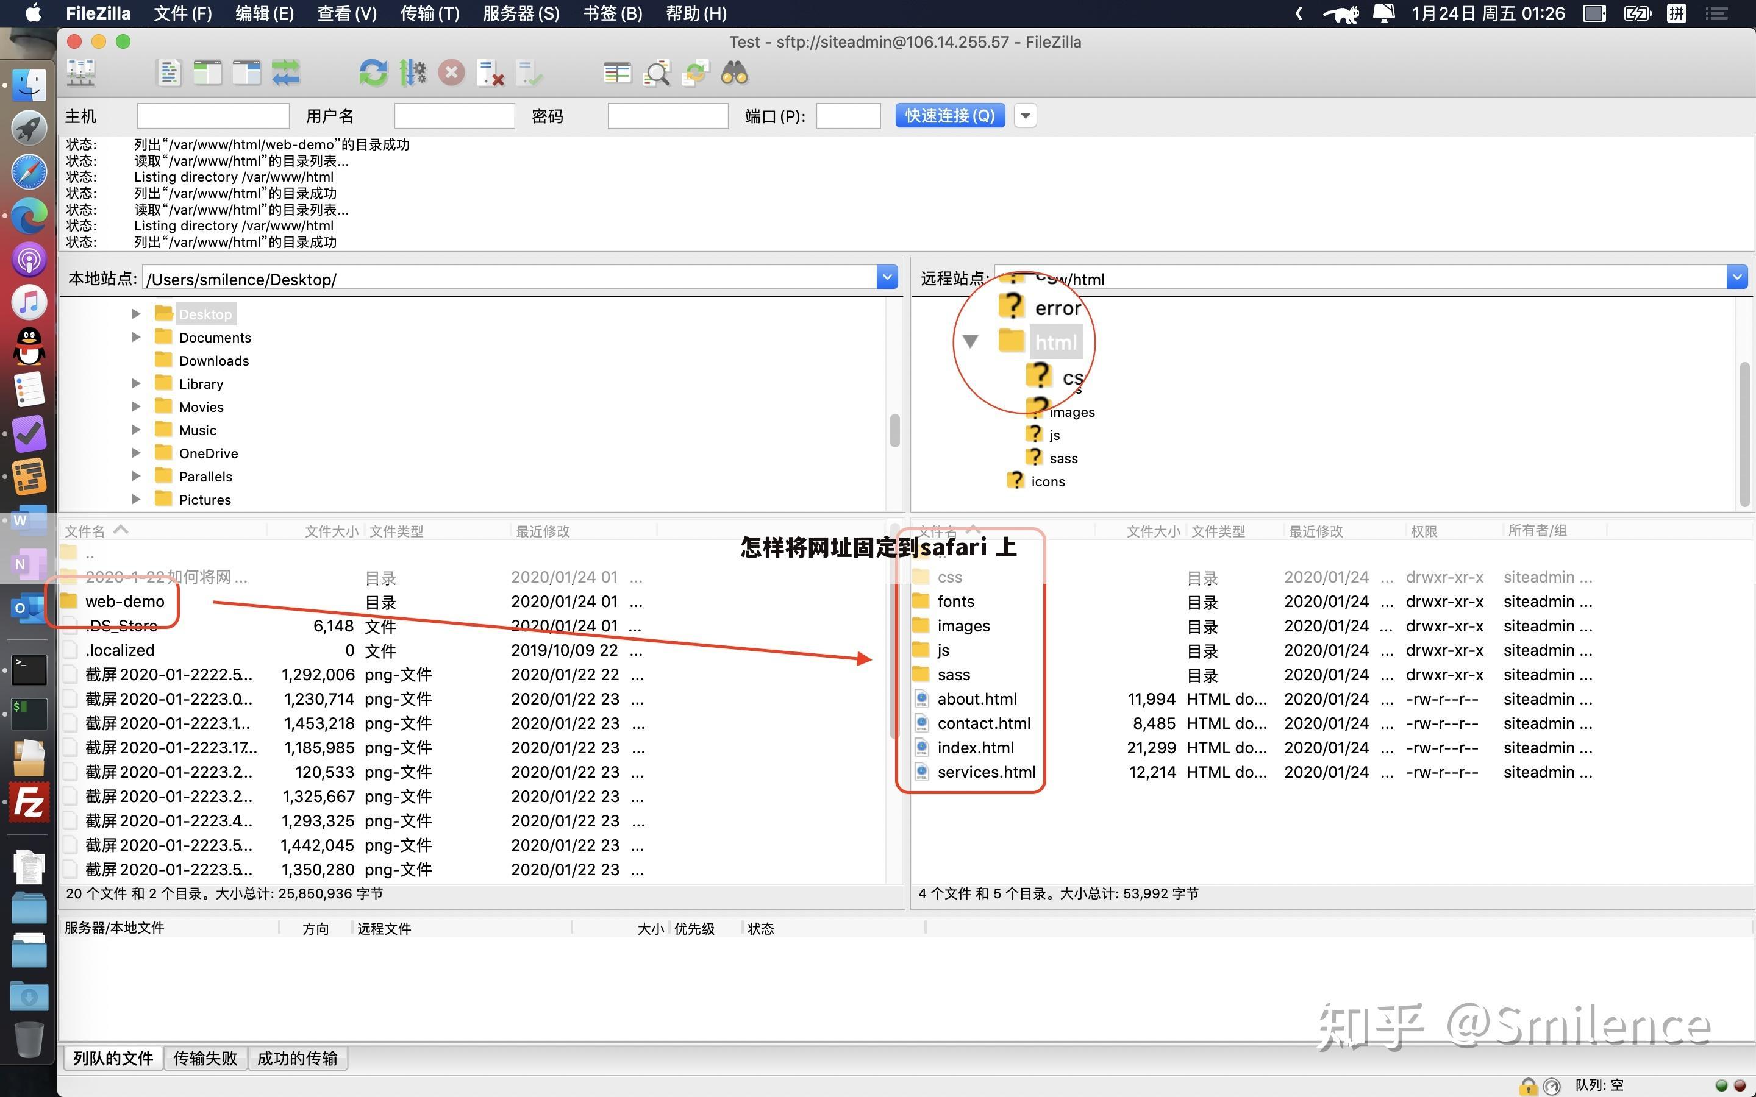Open Podcasts from the Dock
Image resolution: width=1756 pixels, height=1097 pixels.
[x=29, y=260]
